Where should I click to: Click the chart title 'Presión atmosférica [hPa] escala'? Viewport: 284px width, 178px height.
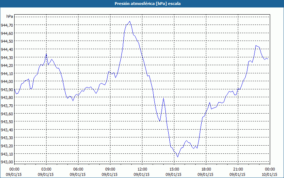click(148, 4)
